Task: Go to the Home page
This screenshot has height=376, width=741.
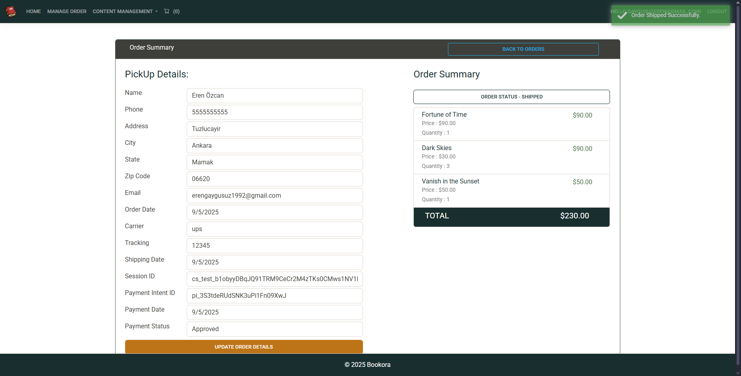Action: pos(33,12)
